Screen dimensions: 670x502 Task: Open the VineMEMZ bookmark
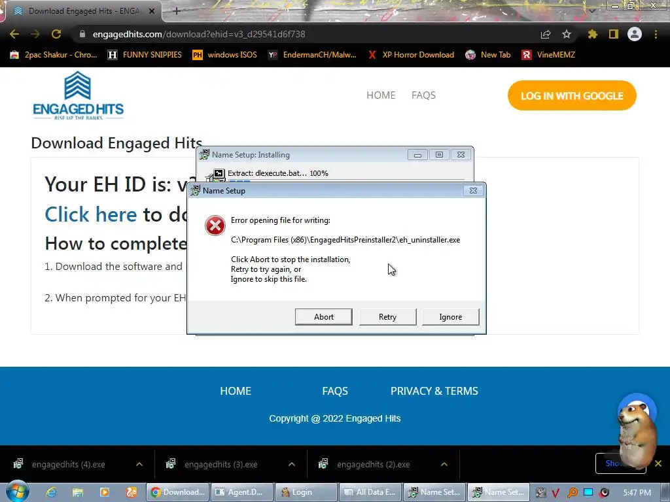(x=549, y=55)
